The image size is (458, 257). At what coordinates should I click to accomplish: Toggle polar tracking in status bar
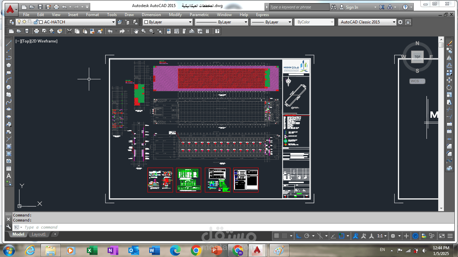[306, 236]
